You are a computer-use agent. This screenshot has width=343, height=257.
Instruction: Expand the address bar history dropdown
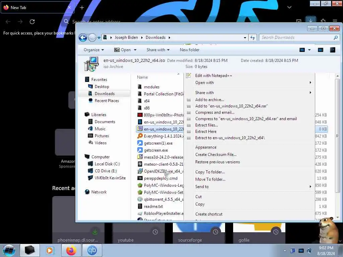(245, 37)
